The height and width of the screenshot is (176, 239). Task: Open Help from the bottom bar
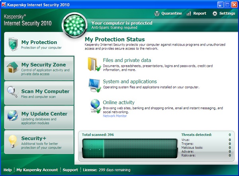point(8,170)
